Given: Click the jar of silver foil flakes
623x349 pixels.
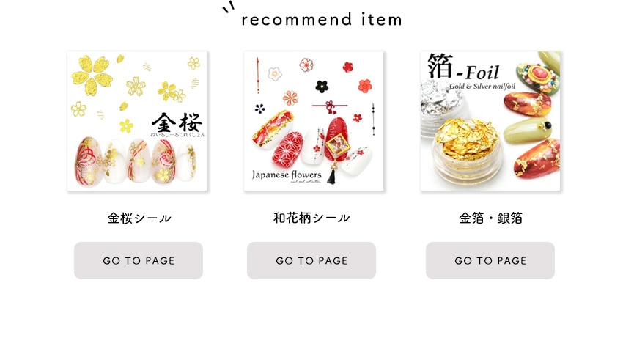Looking at the screenshot, I should tap(443, 107).
